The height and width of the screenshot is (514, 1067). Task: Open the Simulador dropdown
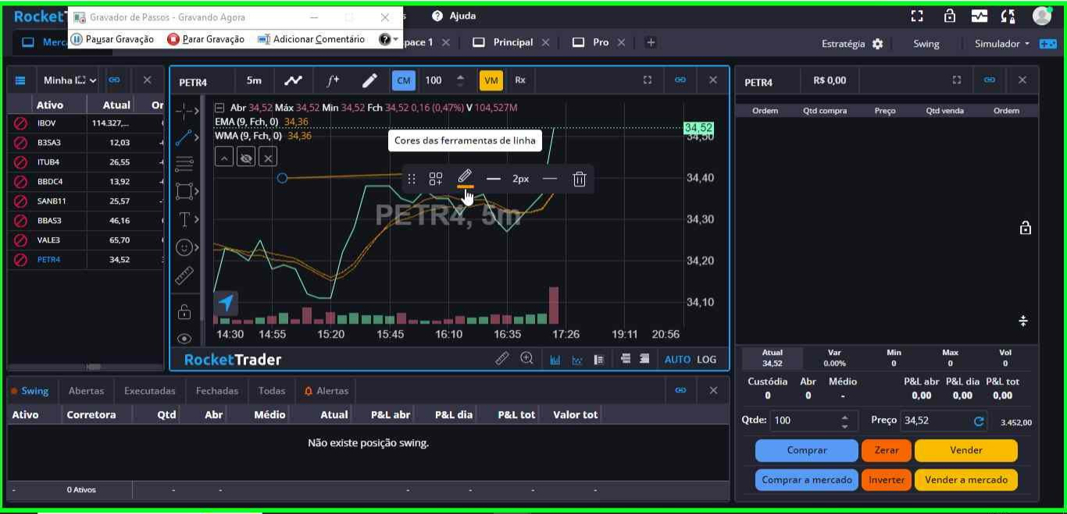click(1002, 44)
